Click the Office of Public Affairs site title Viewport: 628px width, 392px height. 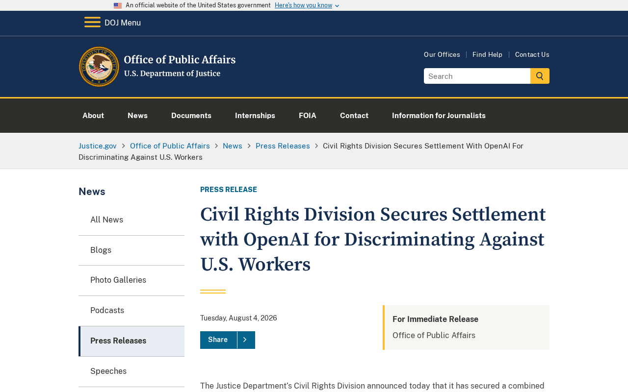pyautogui.click(x=180, y=60)
